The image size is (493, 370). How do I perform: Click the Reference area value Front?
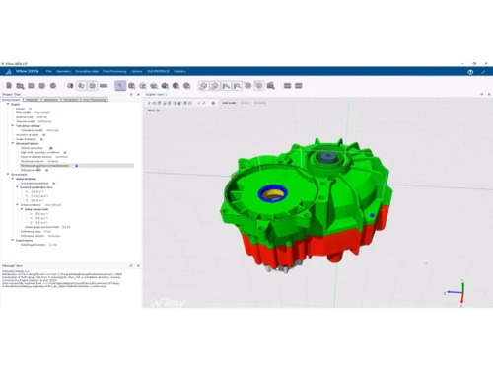pos(47,231)
